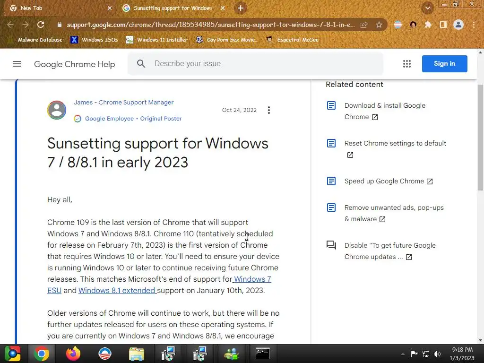Click the address bar URL

click(211, 25)
